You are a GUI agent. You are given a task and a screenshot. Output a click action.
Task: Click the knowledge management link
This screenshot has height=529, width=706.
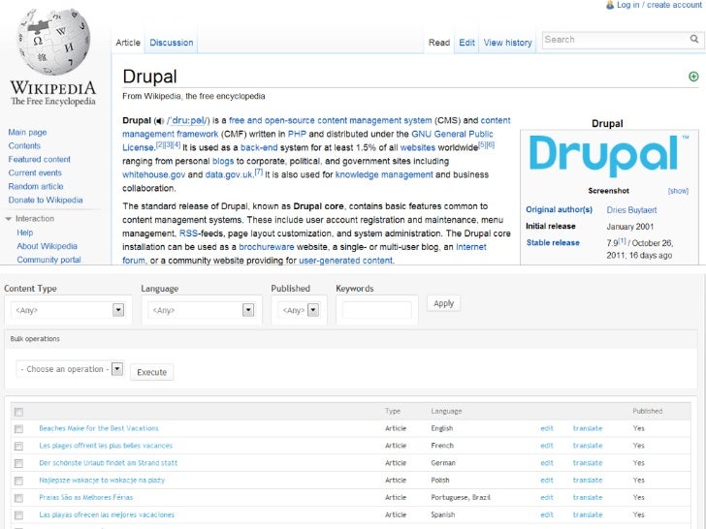[x=384, y=174]
